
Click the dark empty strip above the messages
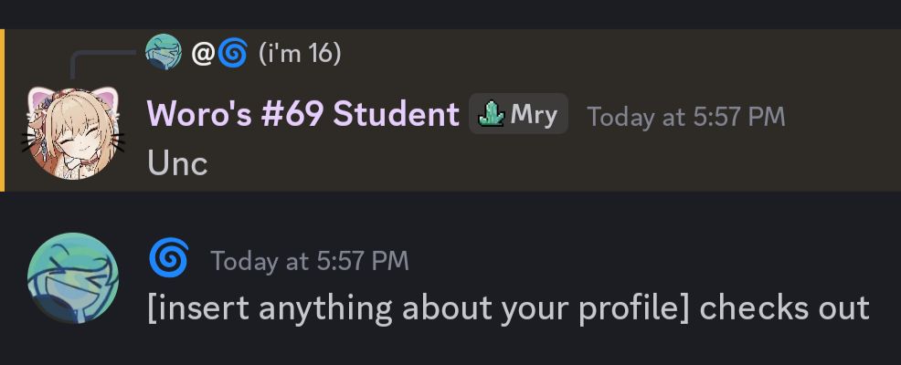450,15
